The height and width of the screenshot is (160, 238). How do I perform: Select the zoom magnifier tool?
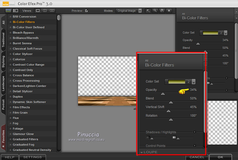155,11
